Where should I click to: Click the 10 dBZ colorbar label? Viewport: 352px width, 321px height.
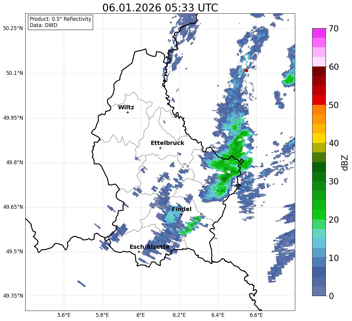[x=334, y=258]
